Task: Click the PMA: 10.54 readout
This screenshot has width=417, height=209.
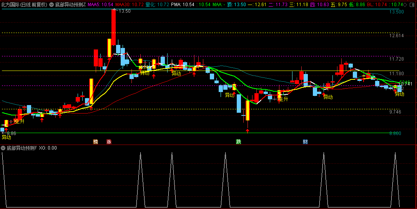Action: tap(183, 5)
